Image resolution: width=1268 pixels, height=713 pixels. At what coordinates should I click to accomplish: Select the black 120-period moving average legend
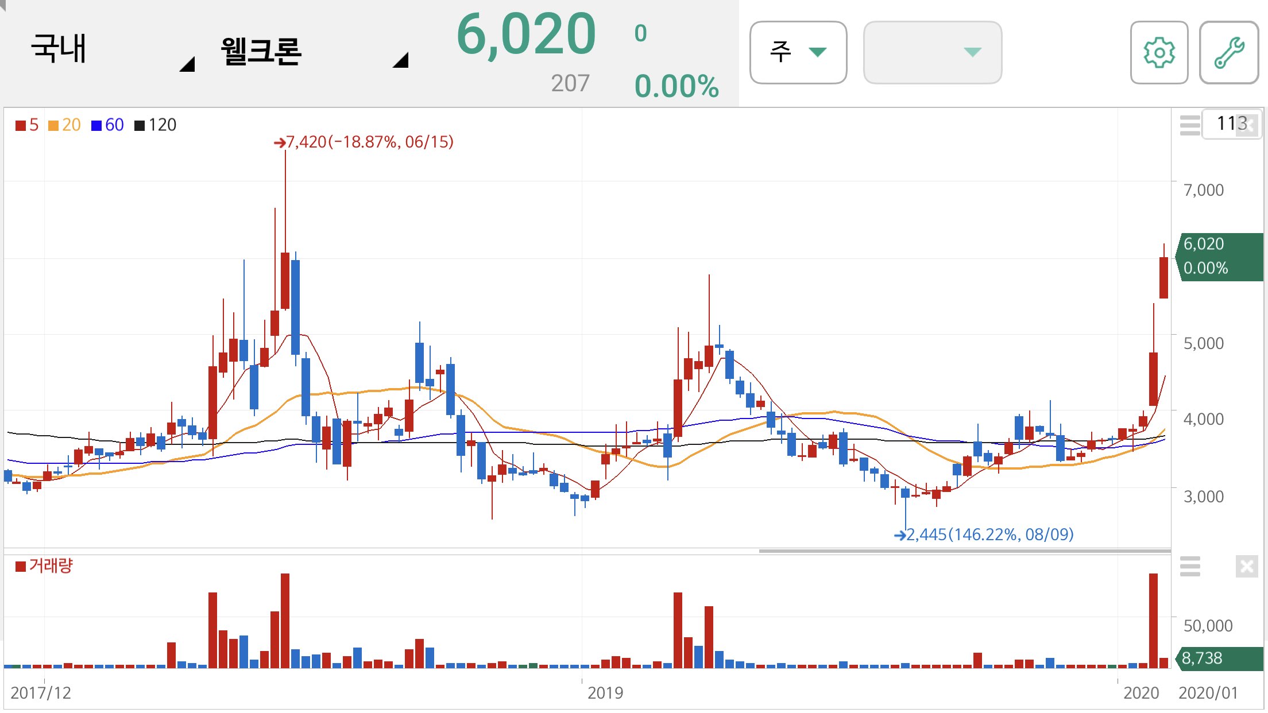point(155,125)
